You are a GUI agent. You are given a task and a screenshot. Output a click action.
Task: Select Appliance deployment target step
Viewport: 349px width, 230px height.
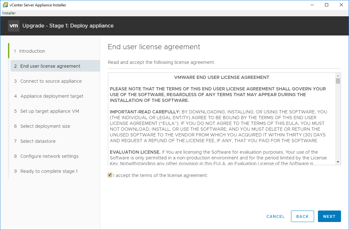52,96
